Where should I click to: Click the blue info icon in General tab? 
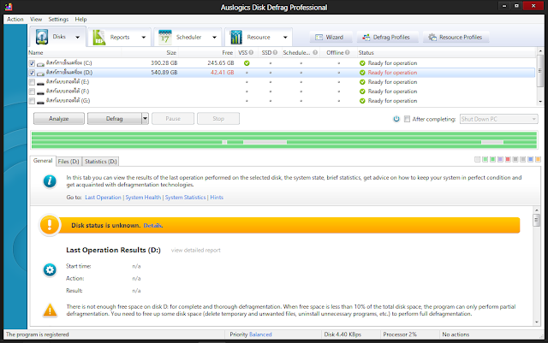[x=50, y=181]
